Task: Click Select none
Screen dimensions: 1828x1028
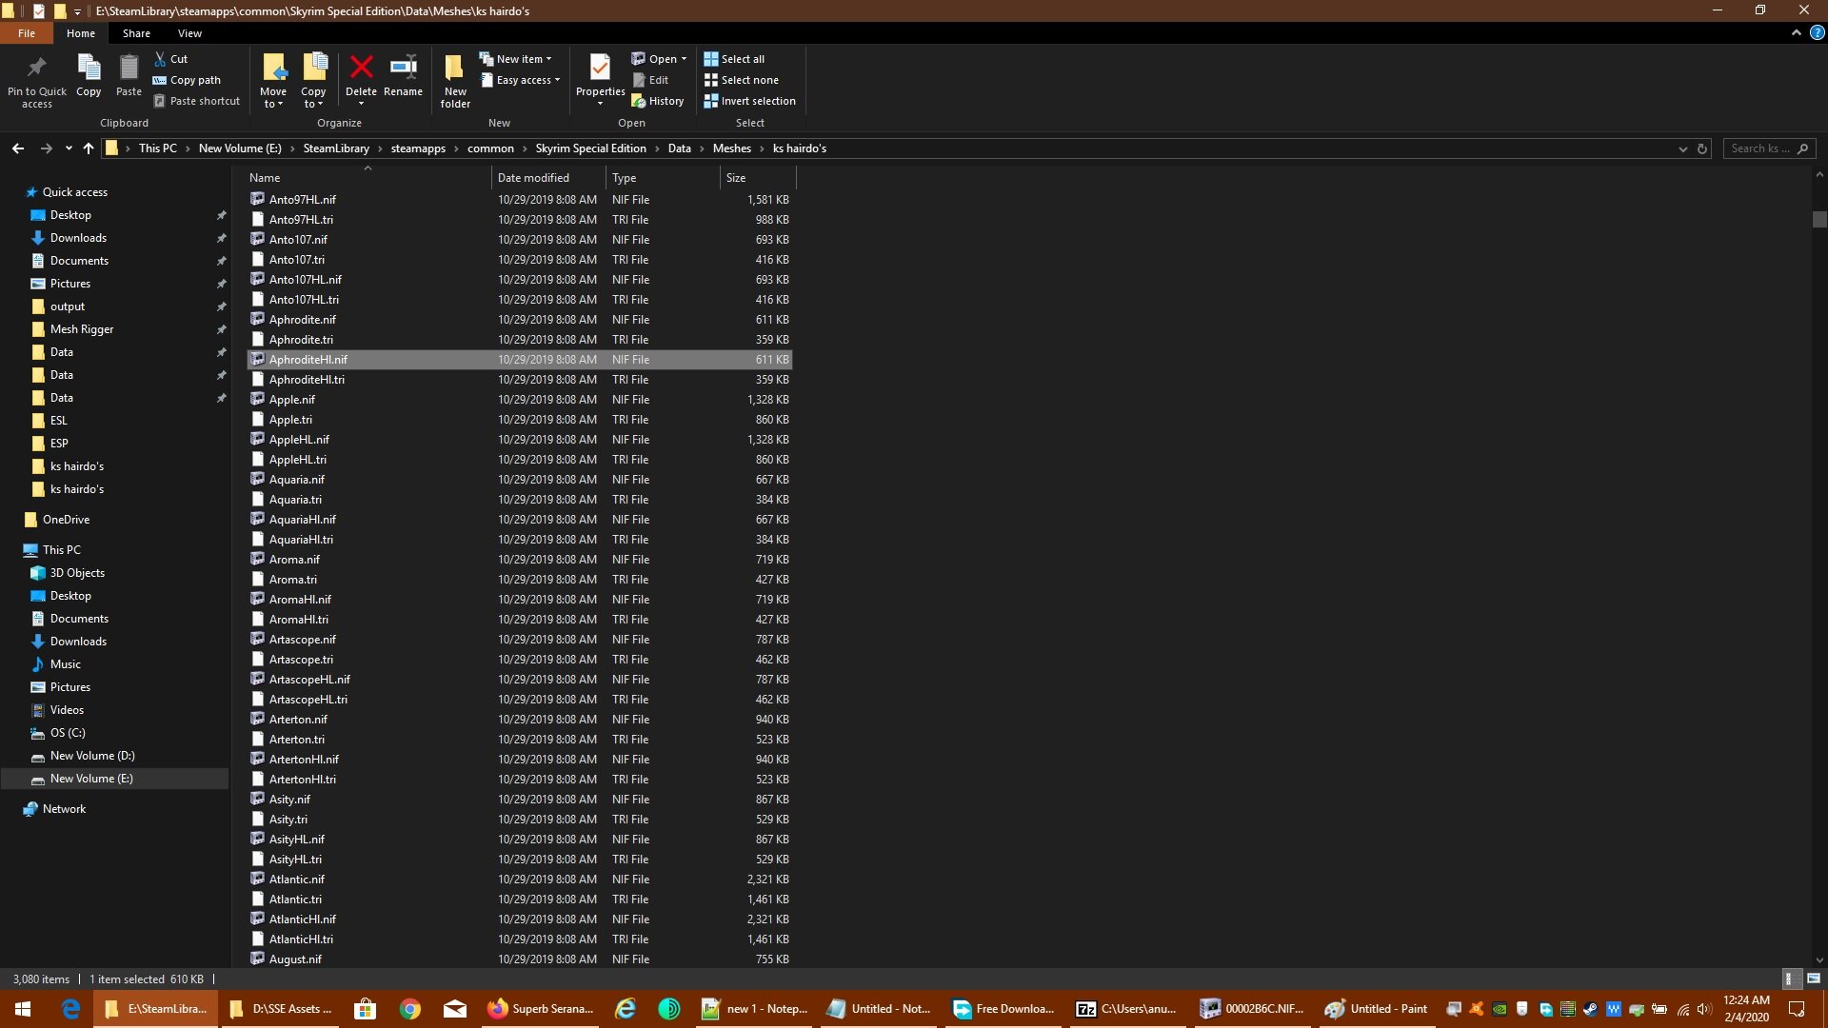Action: (x=741, y=80)
